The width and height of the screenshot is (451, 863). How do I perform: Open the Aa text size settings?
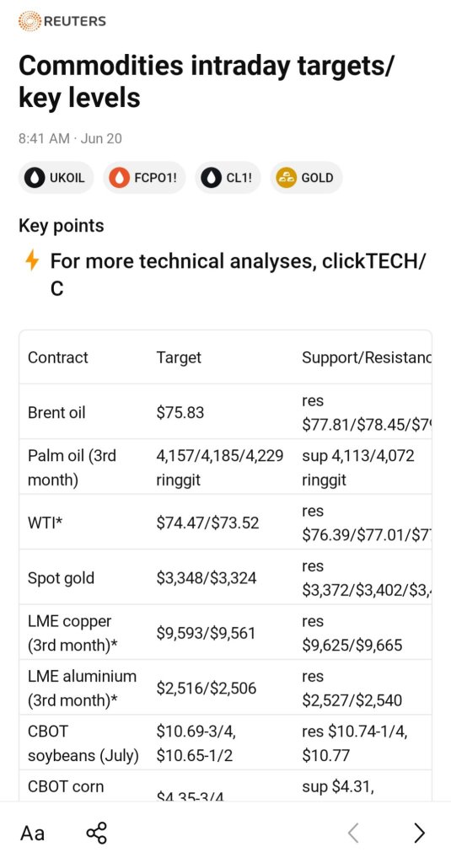(x=33, y=833)
